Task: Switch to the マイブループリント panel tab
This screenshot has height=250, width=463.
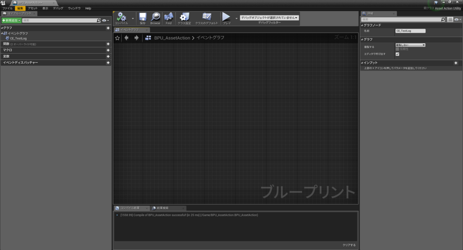Action: [x=19, y=14]
